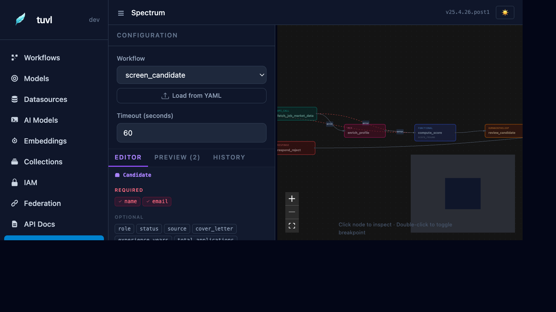Switch to the PREVIEW (2) tab
This screenshot has height=312, width=556.
[x=177, y=157]
